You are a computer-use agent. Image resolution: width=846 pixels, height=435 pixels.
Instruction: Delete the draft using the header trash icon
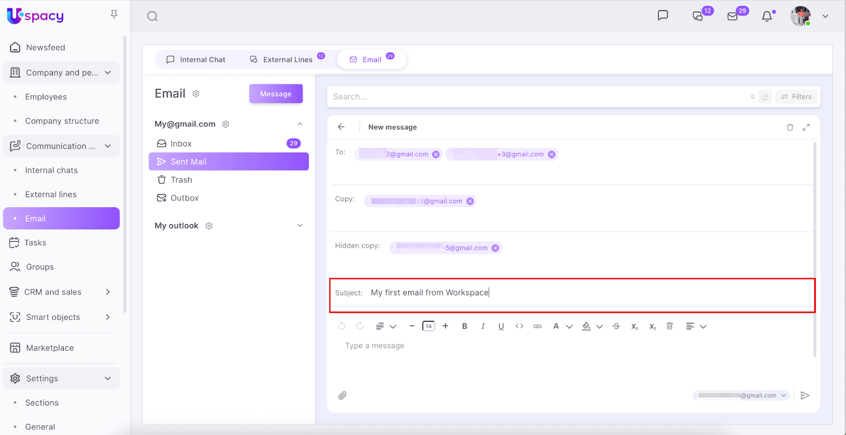click(x=790, y=127)
